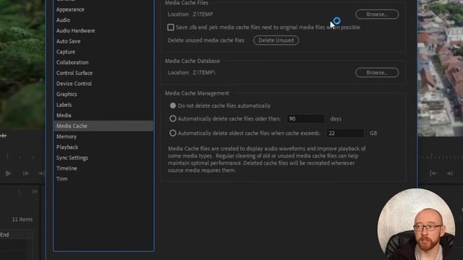
Task: Enable saving .cfa and .pek next to originals
Action: coord(171,27)
